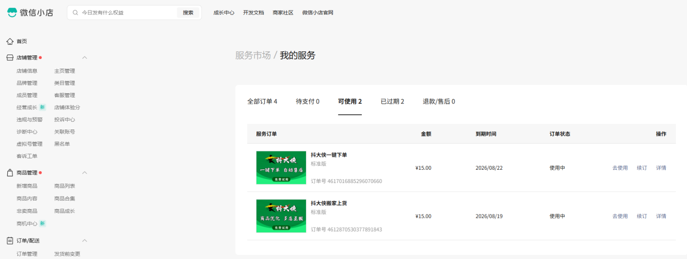Open 非卖商品 in the sidebar

(27, 211)
